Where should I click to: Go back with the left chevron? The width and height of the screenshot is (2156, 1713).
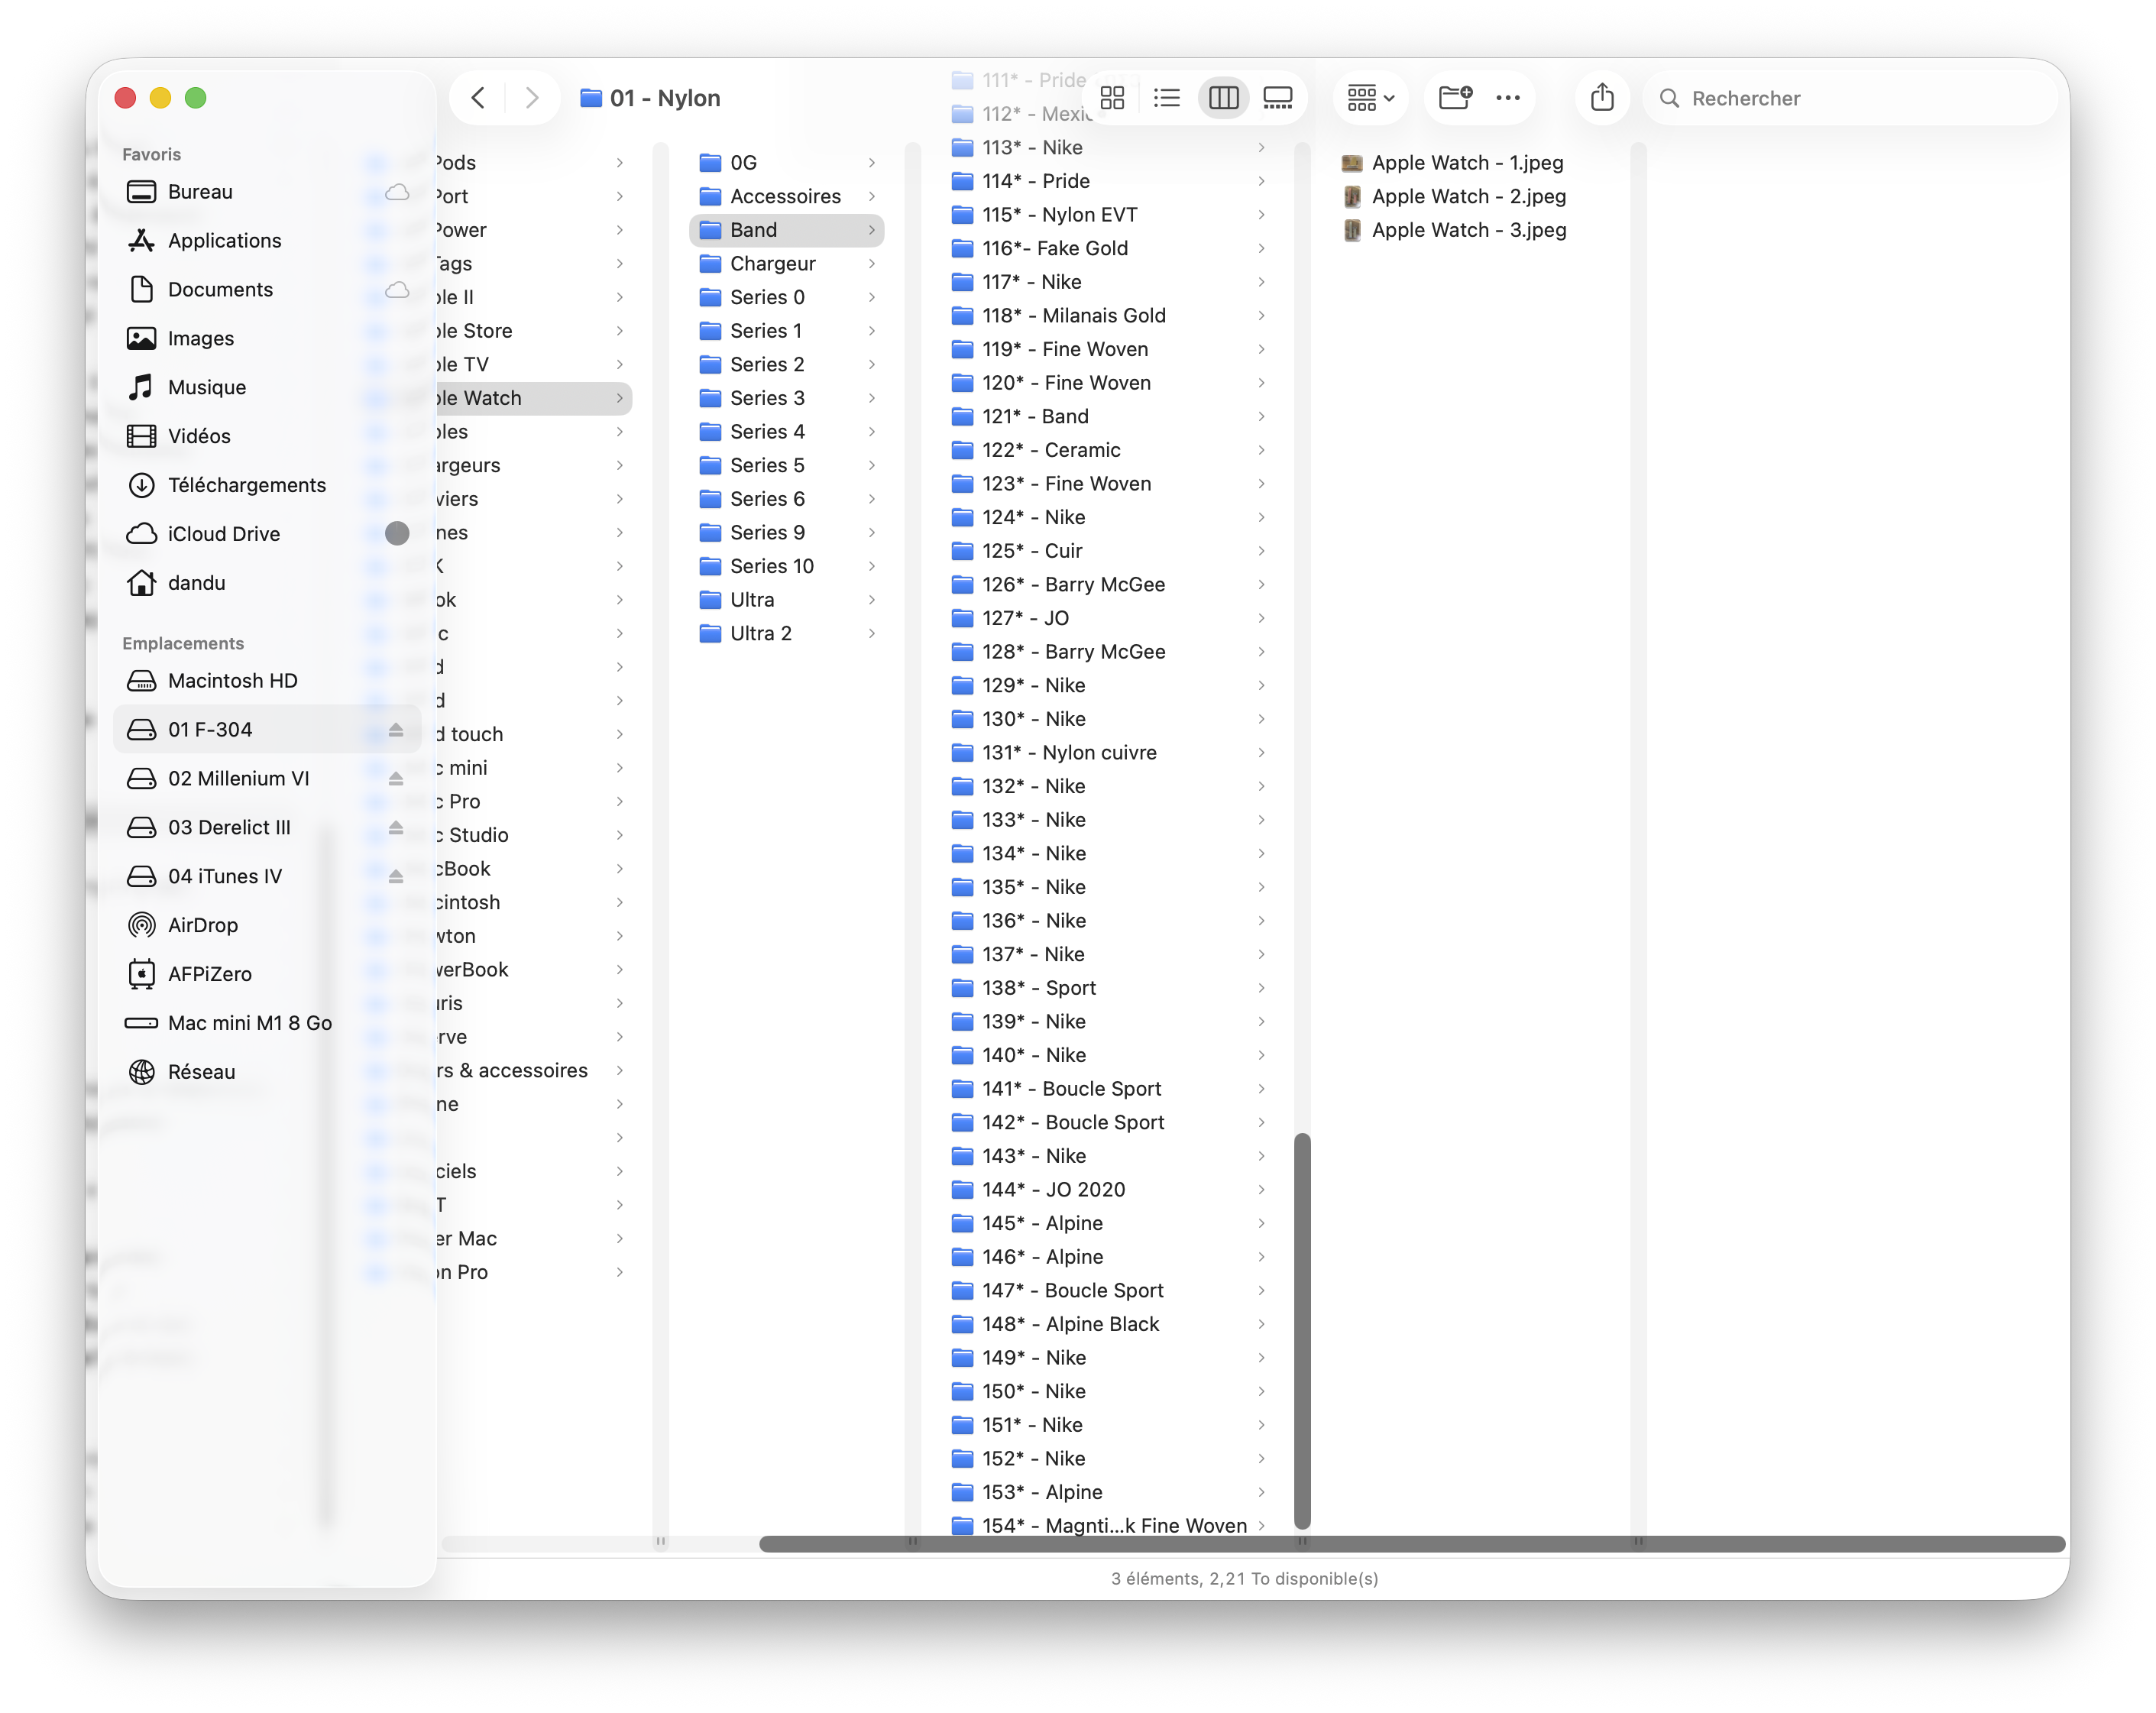click(478, 98)
